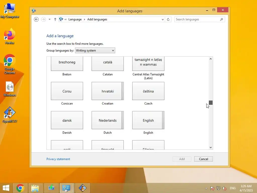Select the brezhoneg Breton tile
Image resolution: width=257 pixels, height=193 pixels.
point(67,64)
